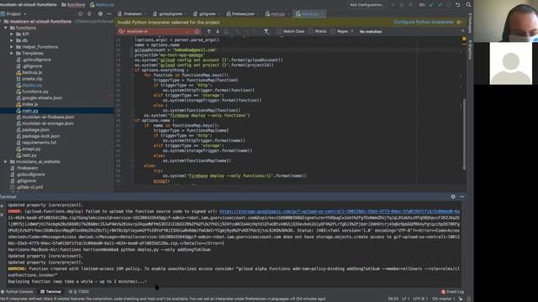538x302 pixels.
Task: Open the storage.googleapis.com URL in terminal
Action: tap(340, 211)
